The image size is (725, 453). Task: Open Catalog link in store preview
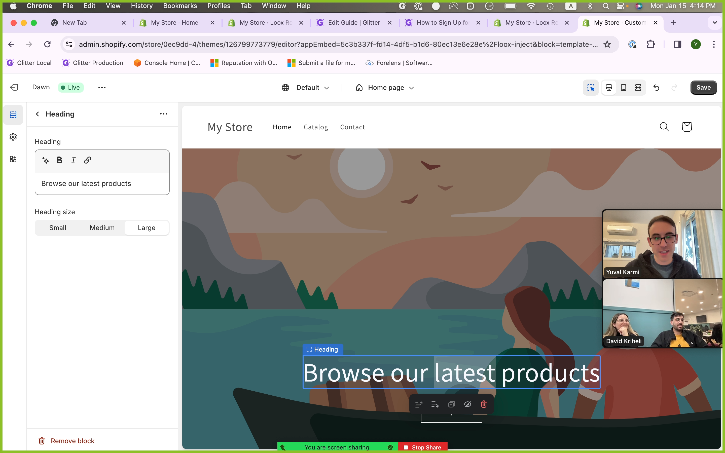point(316,127)
